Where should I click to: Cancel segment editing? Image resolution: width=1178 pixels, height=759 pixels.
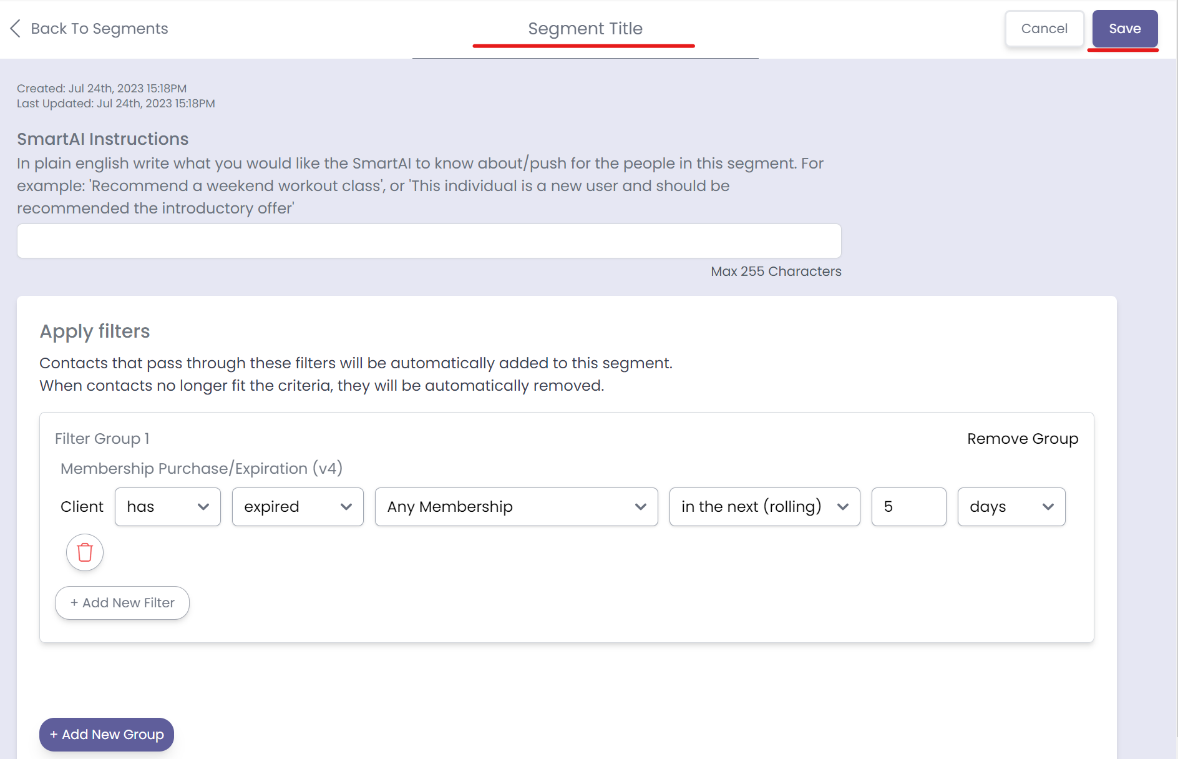pyautogui.click(x=1044, y=28)
